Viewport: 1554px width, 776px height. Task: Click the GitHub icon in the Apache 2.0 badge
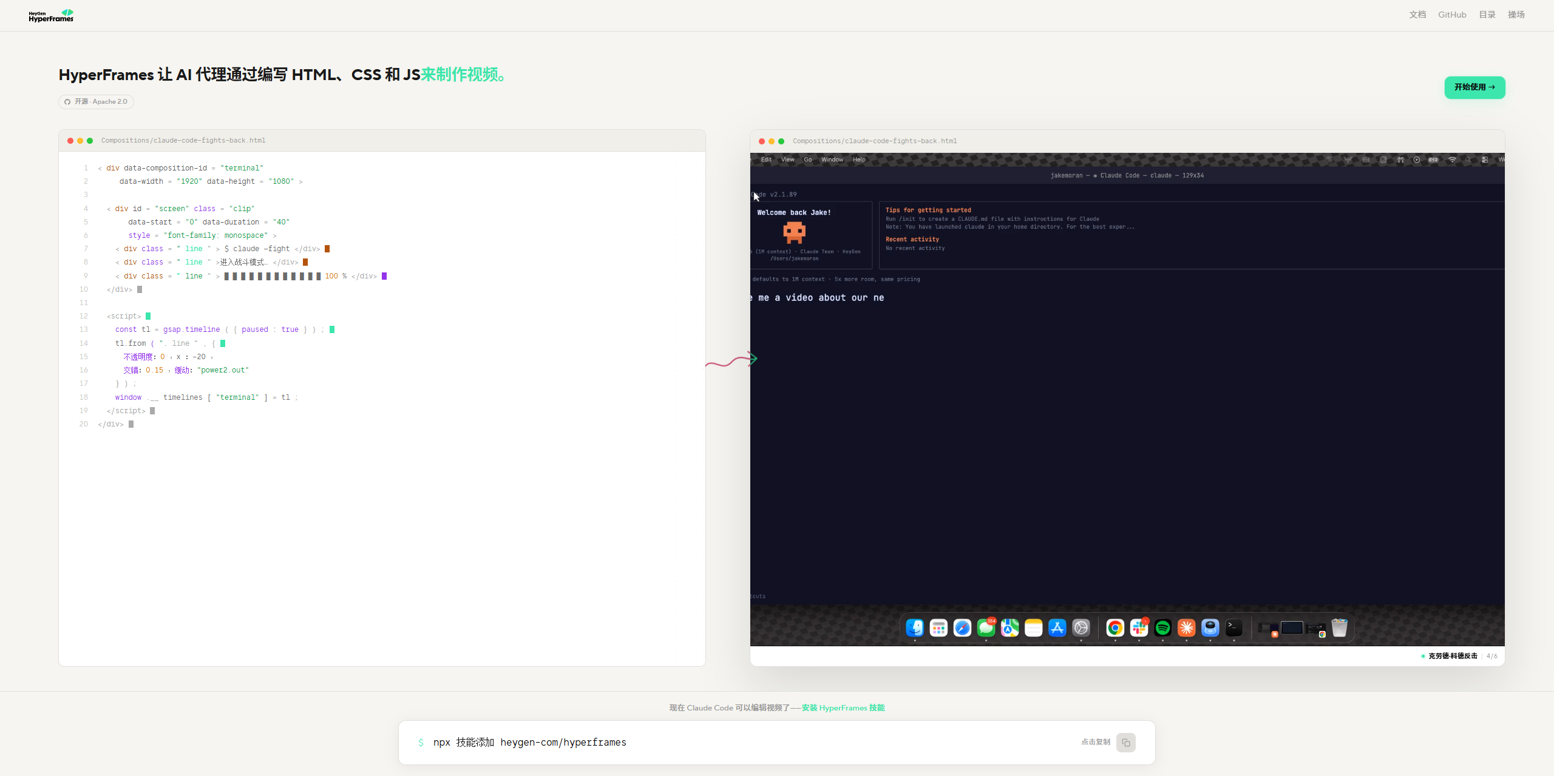pos(67,102)
